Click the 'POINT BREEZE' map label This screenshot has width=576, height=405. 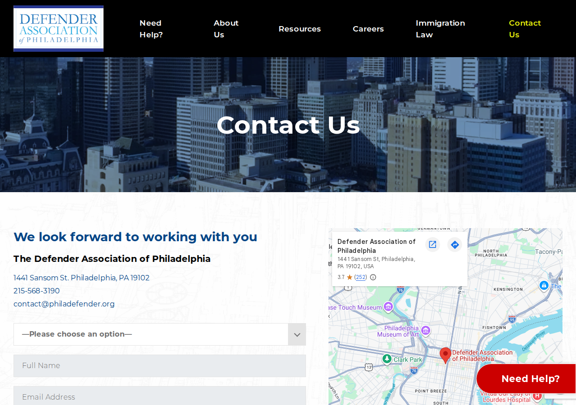pos(431,391)
